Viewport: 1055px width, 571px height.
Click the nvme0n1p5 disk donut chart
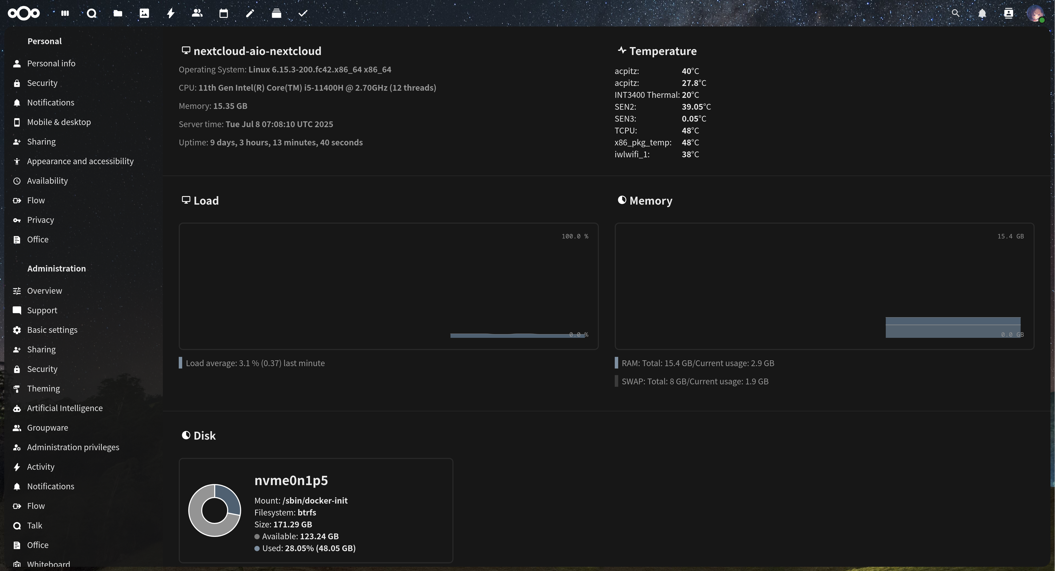pos(215,510)
